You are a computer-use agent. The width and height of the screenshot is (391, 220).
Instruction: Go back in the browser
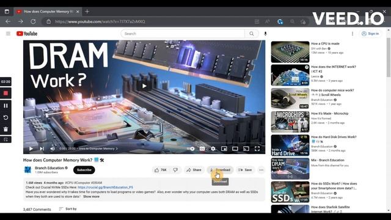pos(8,21)
